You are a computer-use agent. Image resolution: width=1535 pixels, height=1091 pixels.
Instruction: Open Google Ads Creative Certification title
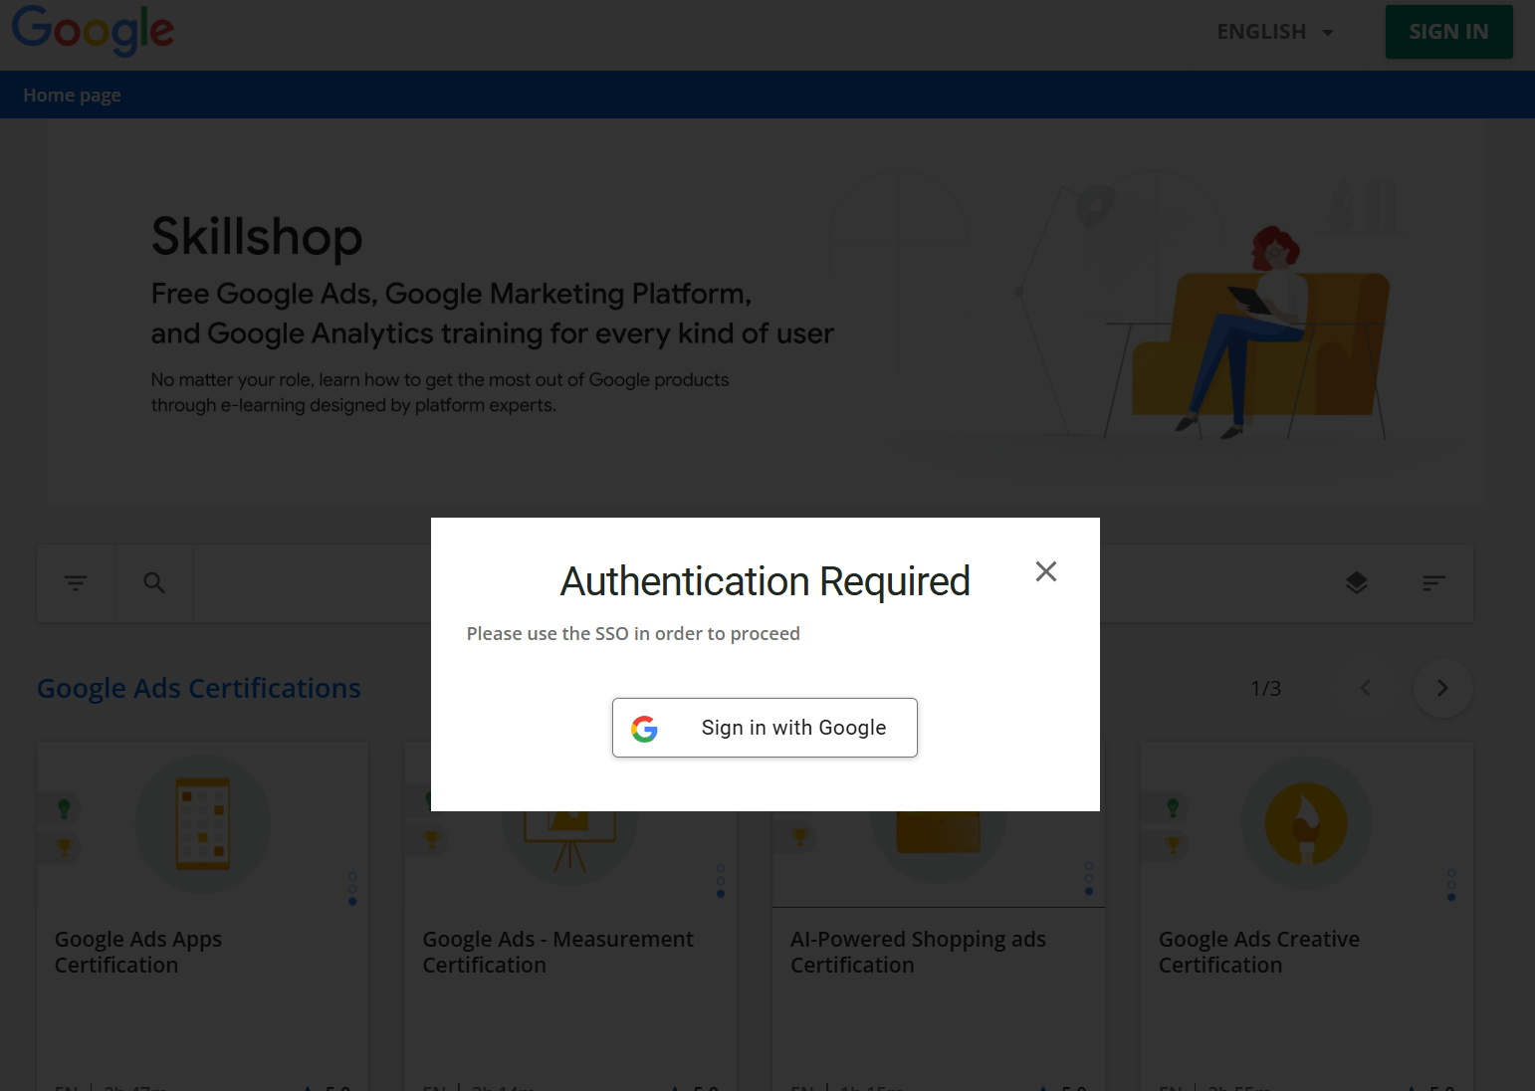click(x=1259, y=953)
